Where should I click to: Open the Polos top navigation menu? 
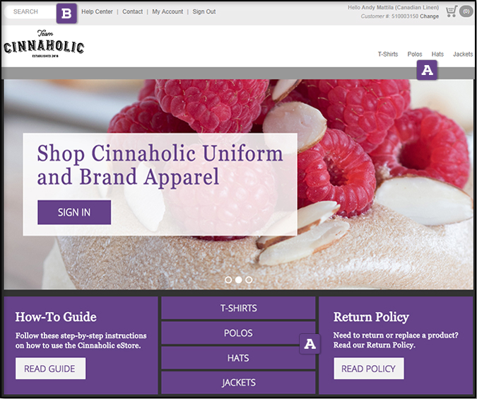click(415, 54)
